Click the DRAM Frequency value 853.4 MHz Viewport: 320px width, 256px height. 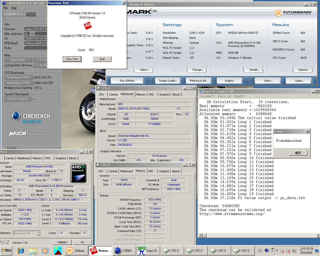tap(155, 199)
